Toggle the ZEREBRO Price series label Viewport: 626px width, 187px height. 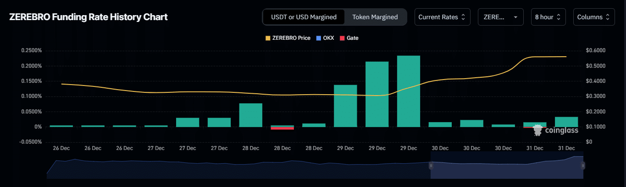coord(291,38)
